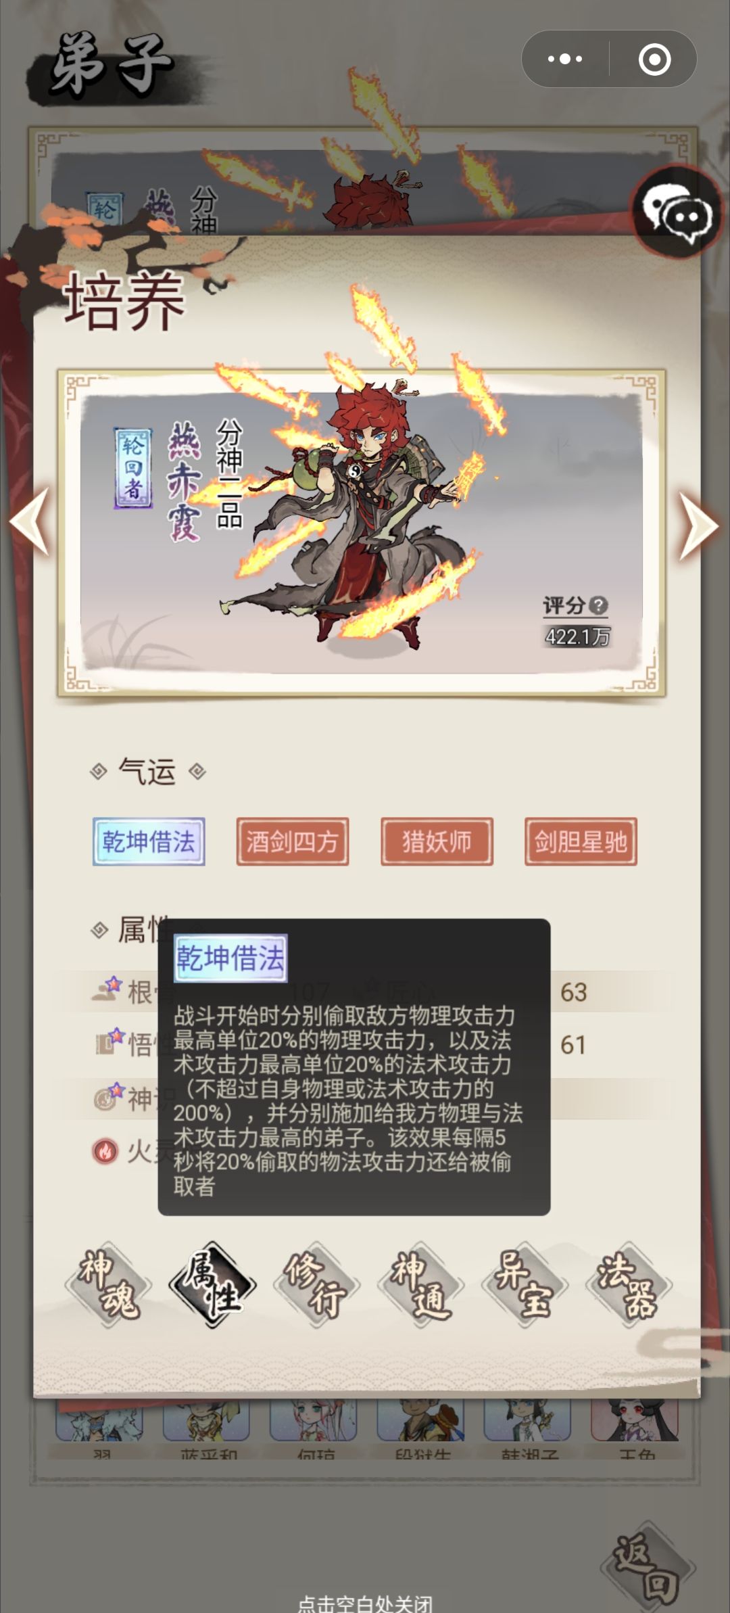Image resolution: width=730 pixels, height=1613 pixels.
Task: Tap the 火 fire spirit root icon
Action: pyautogui.click(x=105, y=1150)
